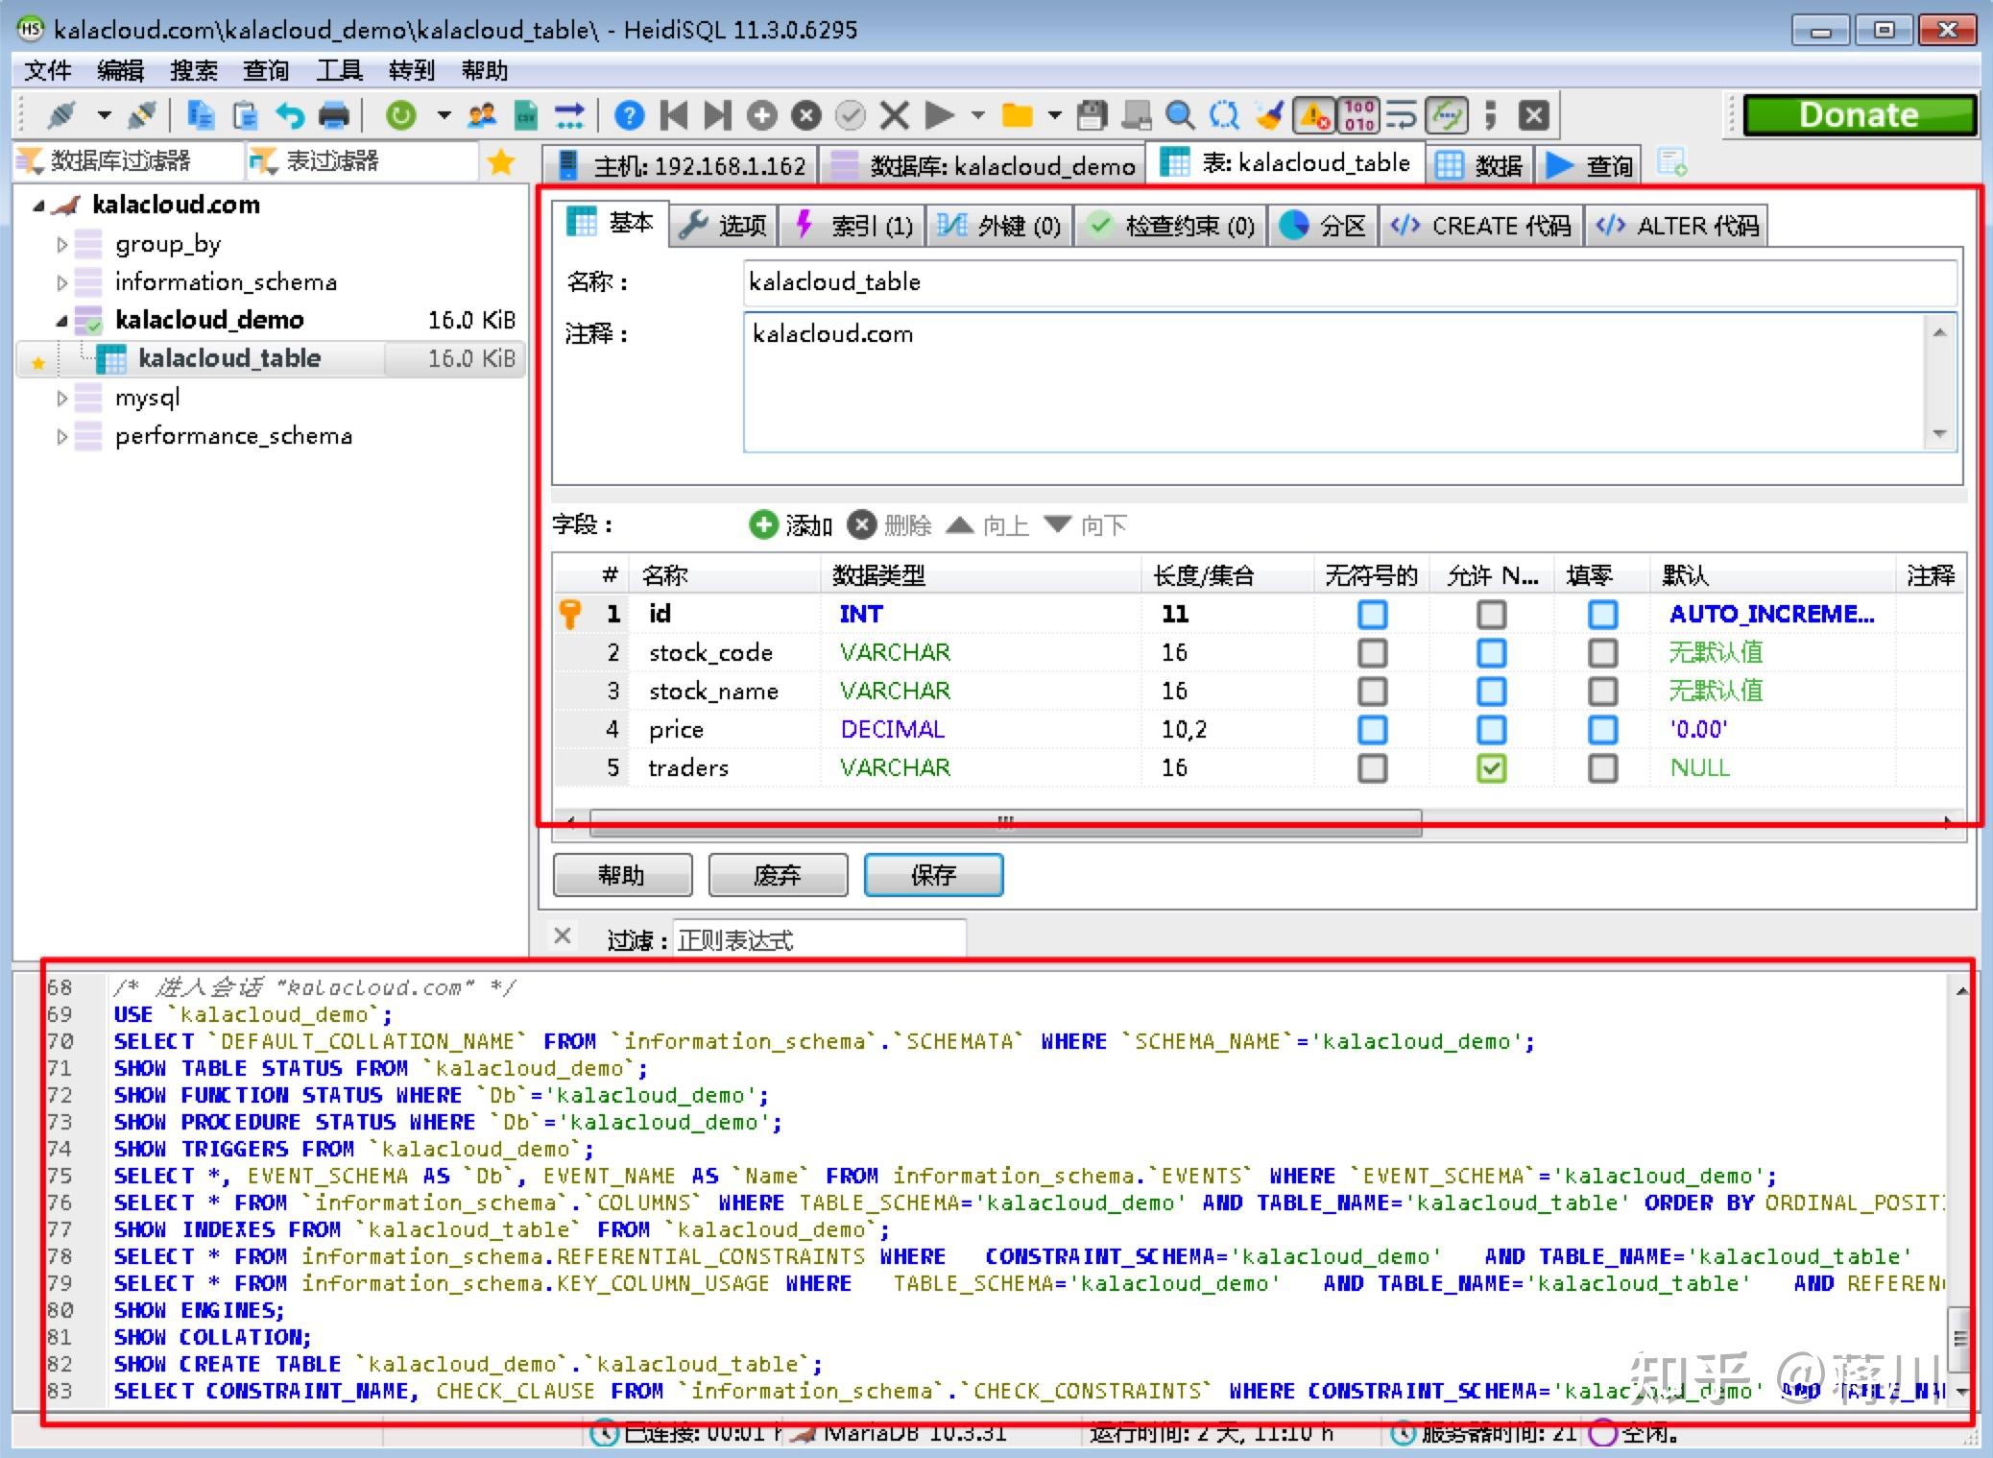Click the green Donate button
1993x1458 pixels.
1859,115
